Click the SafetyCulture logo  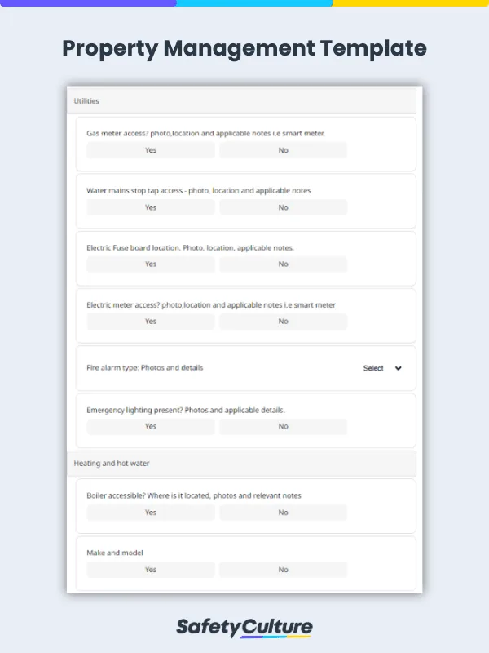pos(244,627)
